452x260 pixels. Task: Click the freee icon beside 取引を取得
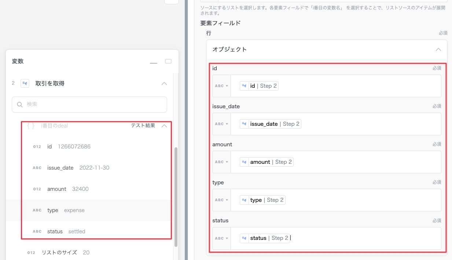point(25,83)
